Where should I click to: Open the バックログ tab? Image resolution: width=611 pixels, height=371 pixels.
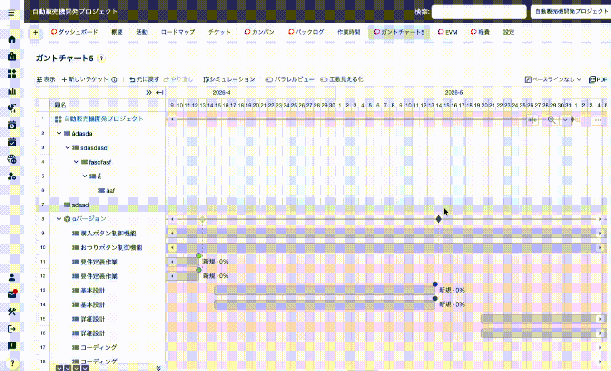[306, 32]
